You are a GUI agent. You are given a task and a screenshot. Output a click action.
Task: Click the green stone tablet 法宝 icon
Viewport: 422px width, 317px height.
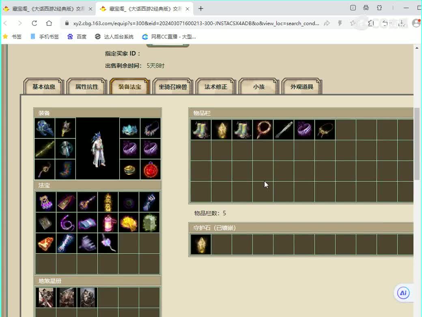click(149, 223)
